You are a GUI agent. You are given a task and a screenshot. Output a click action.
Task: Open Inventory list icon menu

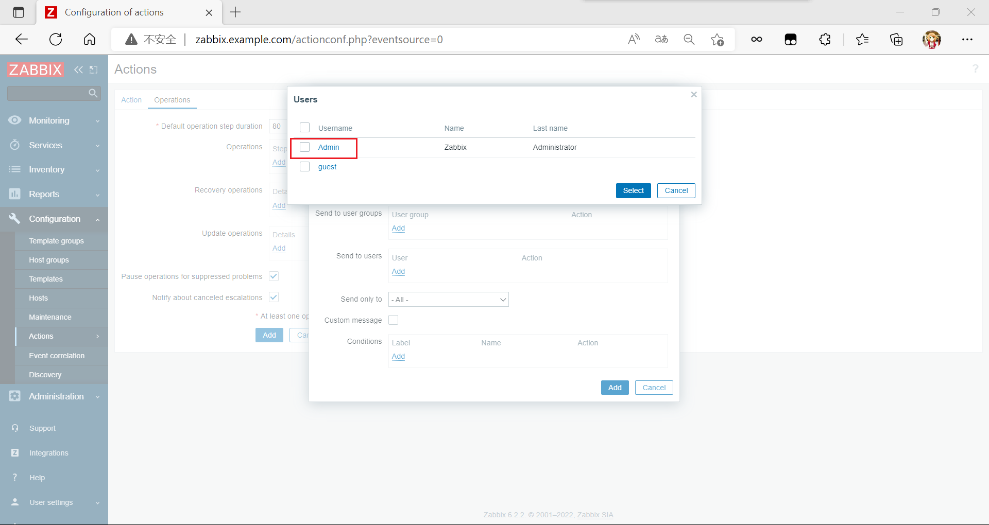(15, 169)
